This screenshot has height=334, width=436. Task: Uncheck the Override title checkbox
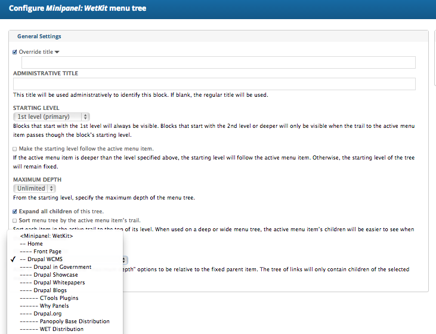[x=15, y=52]
